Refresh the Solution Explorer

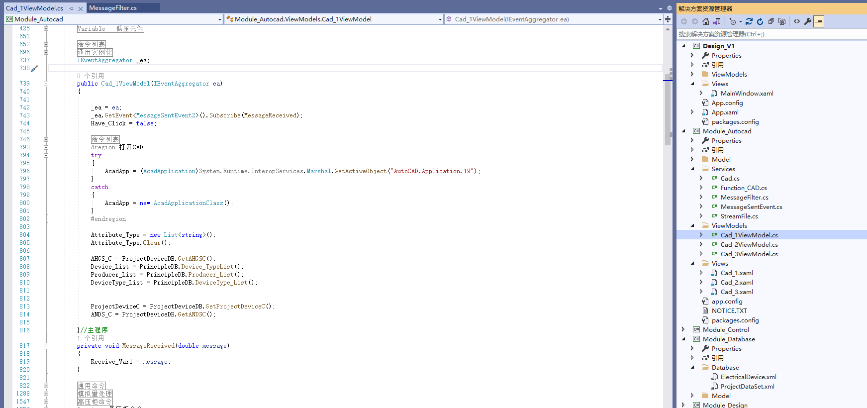[760, 21]
